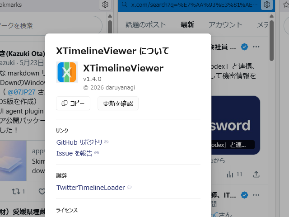Click the scroll-up arrow of the search column
The height and width of the screenshot is (217, 289).
coord(271,16)
